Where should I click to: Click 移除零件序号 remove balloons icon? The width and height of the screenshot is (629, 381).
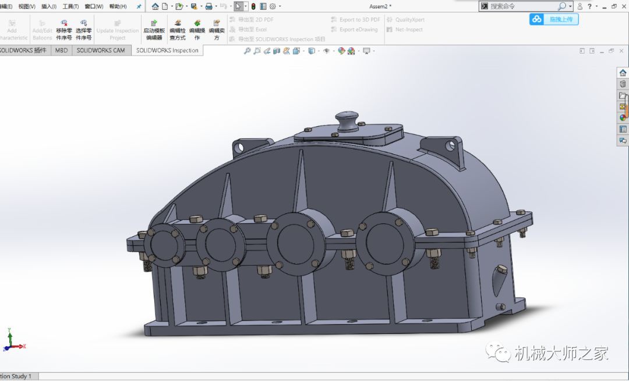pyautogui.click(x=64, y=23)
